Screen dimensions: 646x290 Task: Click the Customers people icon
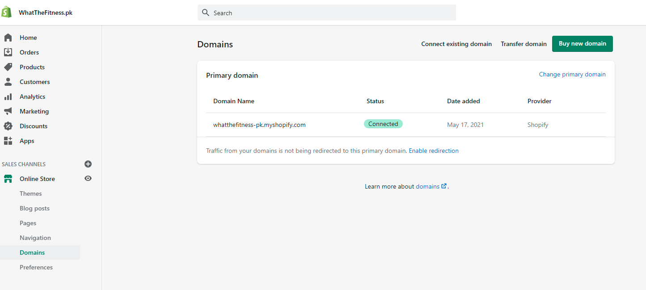click(8, 82)
